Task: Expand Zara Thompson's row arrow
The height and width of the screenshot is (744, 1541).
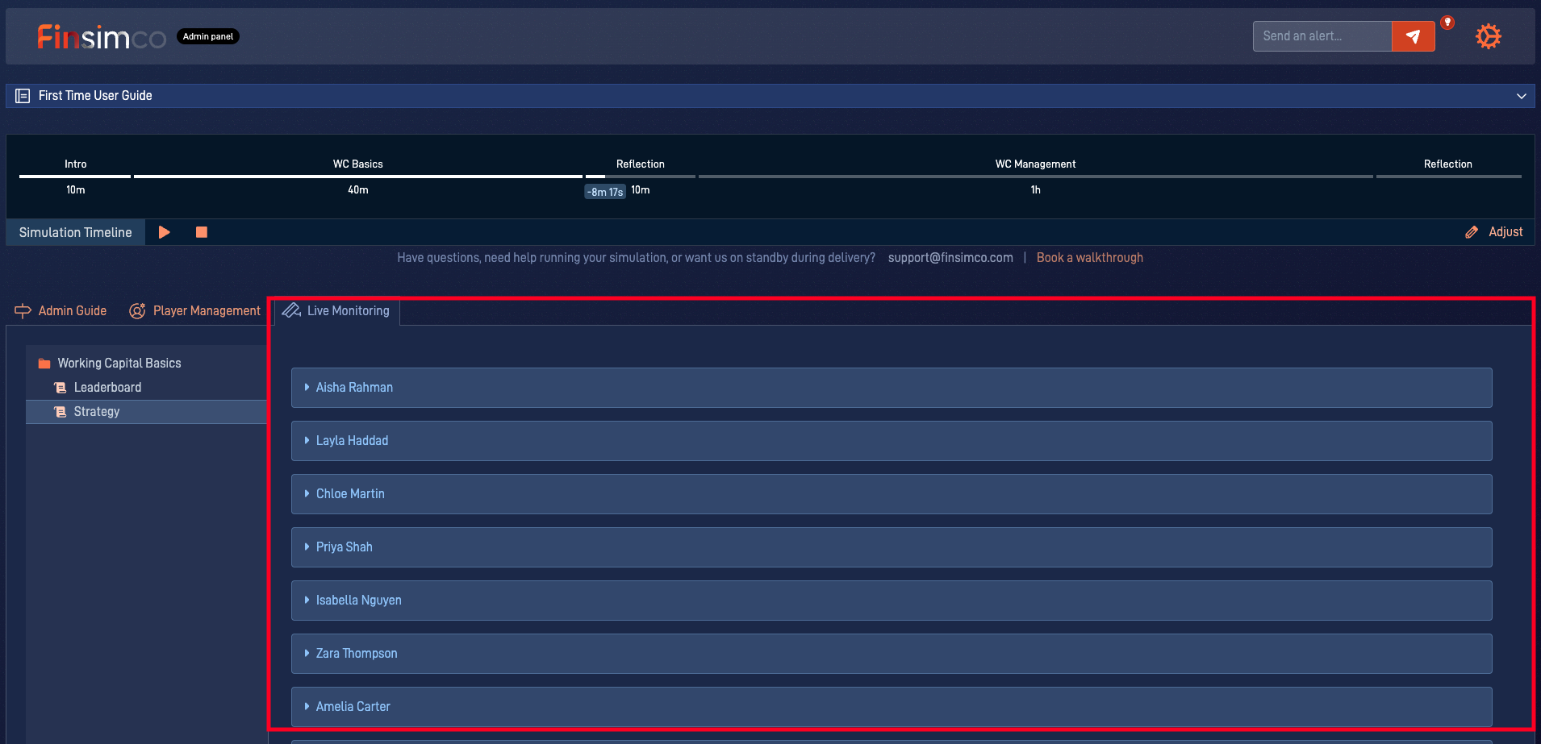Action: tap(307, 654)
